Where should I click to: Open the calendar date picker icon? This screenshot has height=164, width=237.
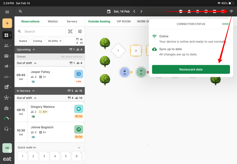(109, 12)
